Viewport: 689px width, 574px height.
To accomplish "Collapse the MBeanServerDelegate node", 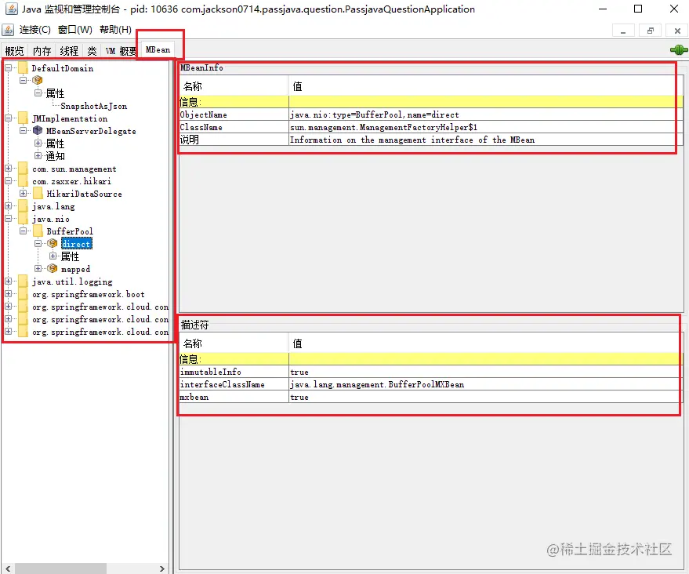I will click(x=24, y=130).
